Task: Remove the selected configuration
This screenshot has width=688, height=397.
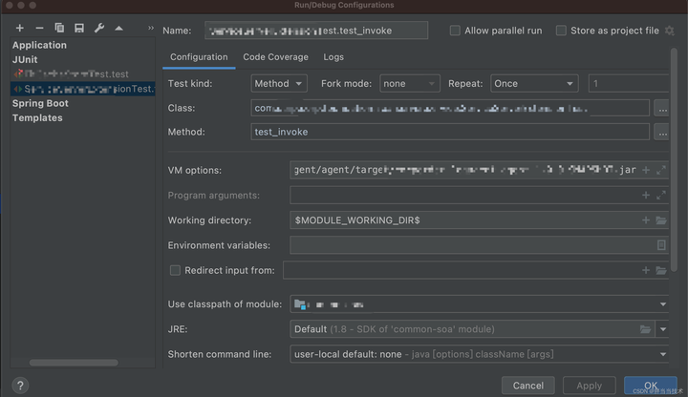Action: click(39, 29)
